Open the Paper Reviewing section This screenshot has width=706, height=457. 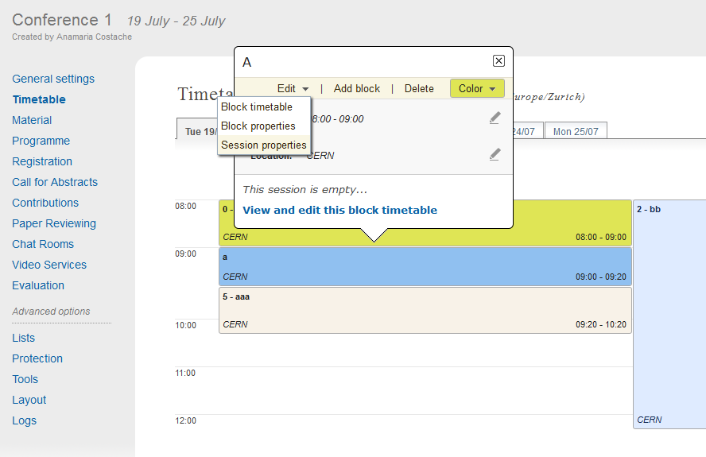(x=54, y=223)
